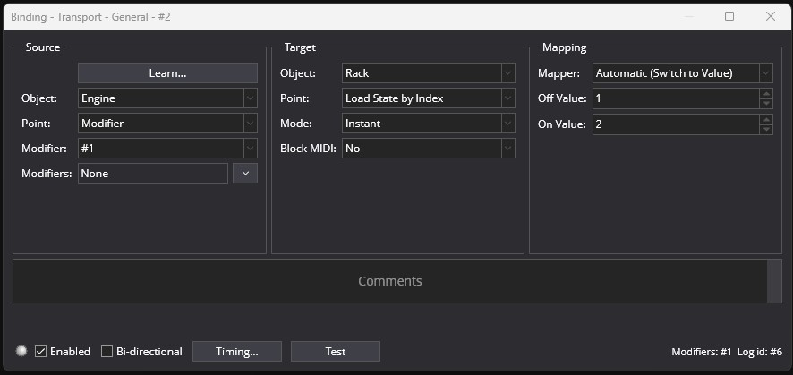Decrease On Value with down arrow
This screenshot has width=793, height=375.
767,128
